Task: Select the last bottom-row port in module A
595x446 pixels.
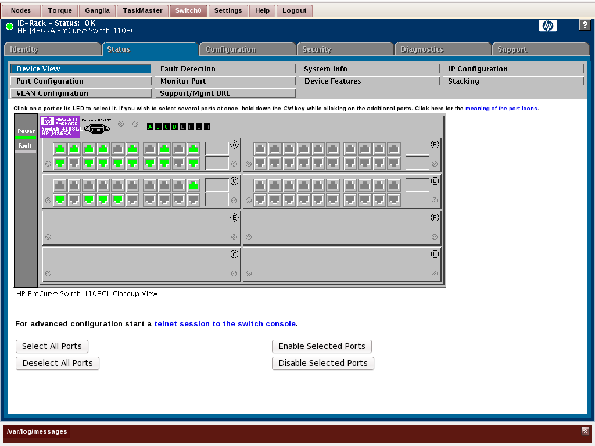Action: pyautogui.click(x=193, y=163)
